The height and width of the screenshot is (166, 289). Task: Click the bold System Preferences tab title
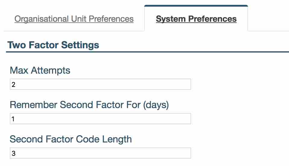tap(196, 19)
